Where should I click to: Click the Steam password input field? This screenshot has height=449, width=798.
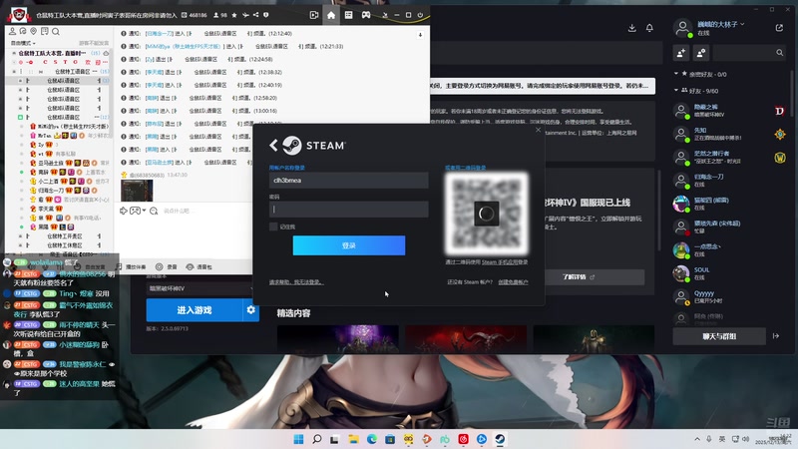[x=348, y=210]
